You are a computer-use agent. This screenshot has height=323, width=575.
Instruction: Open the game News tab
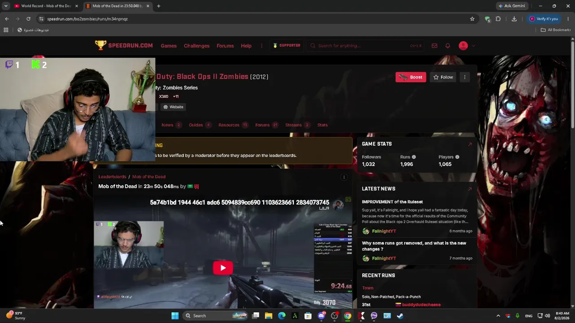click(x=171, y=125)
